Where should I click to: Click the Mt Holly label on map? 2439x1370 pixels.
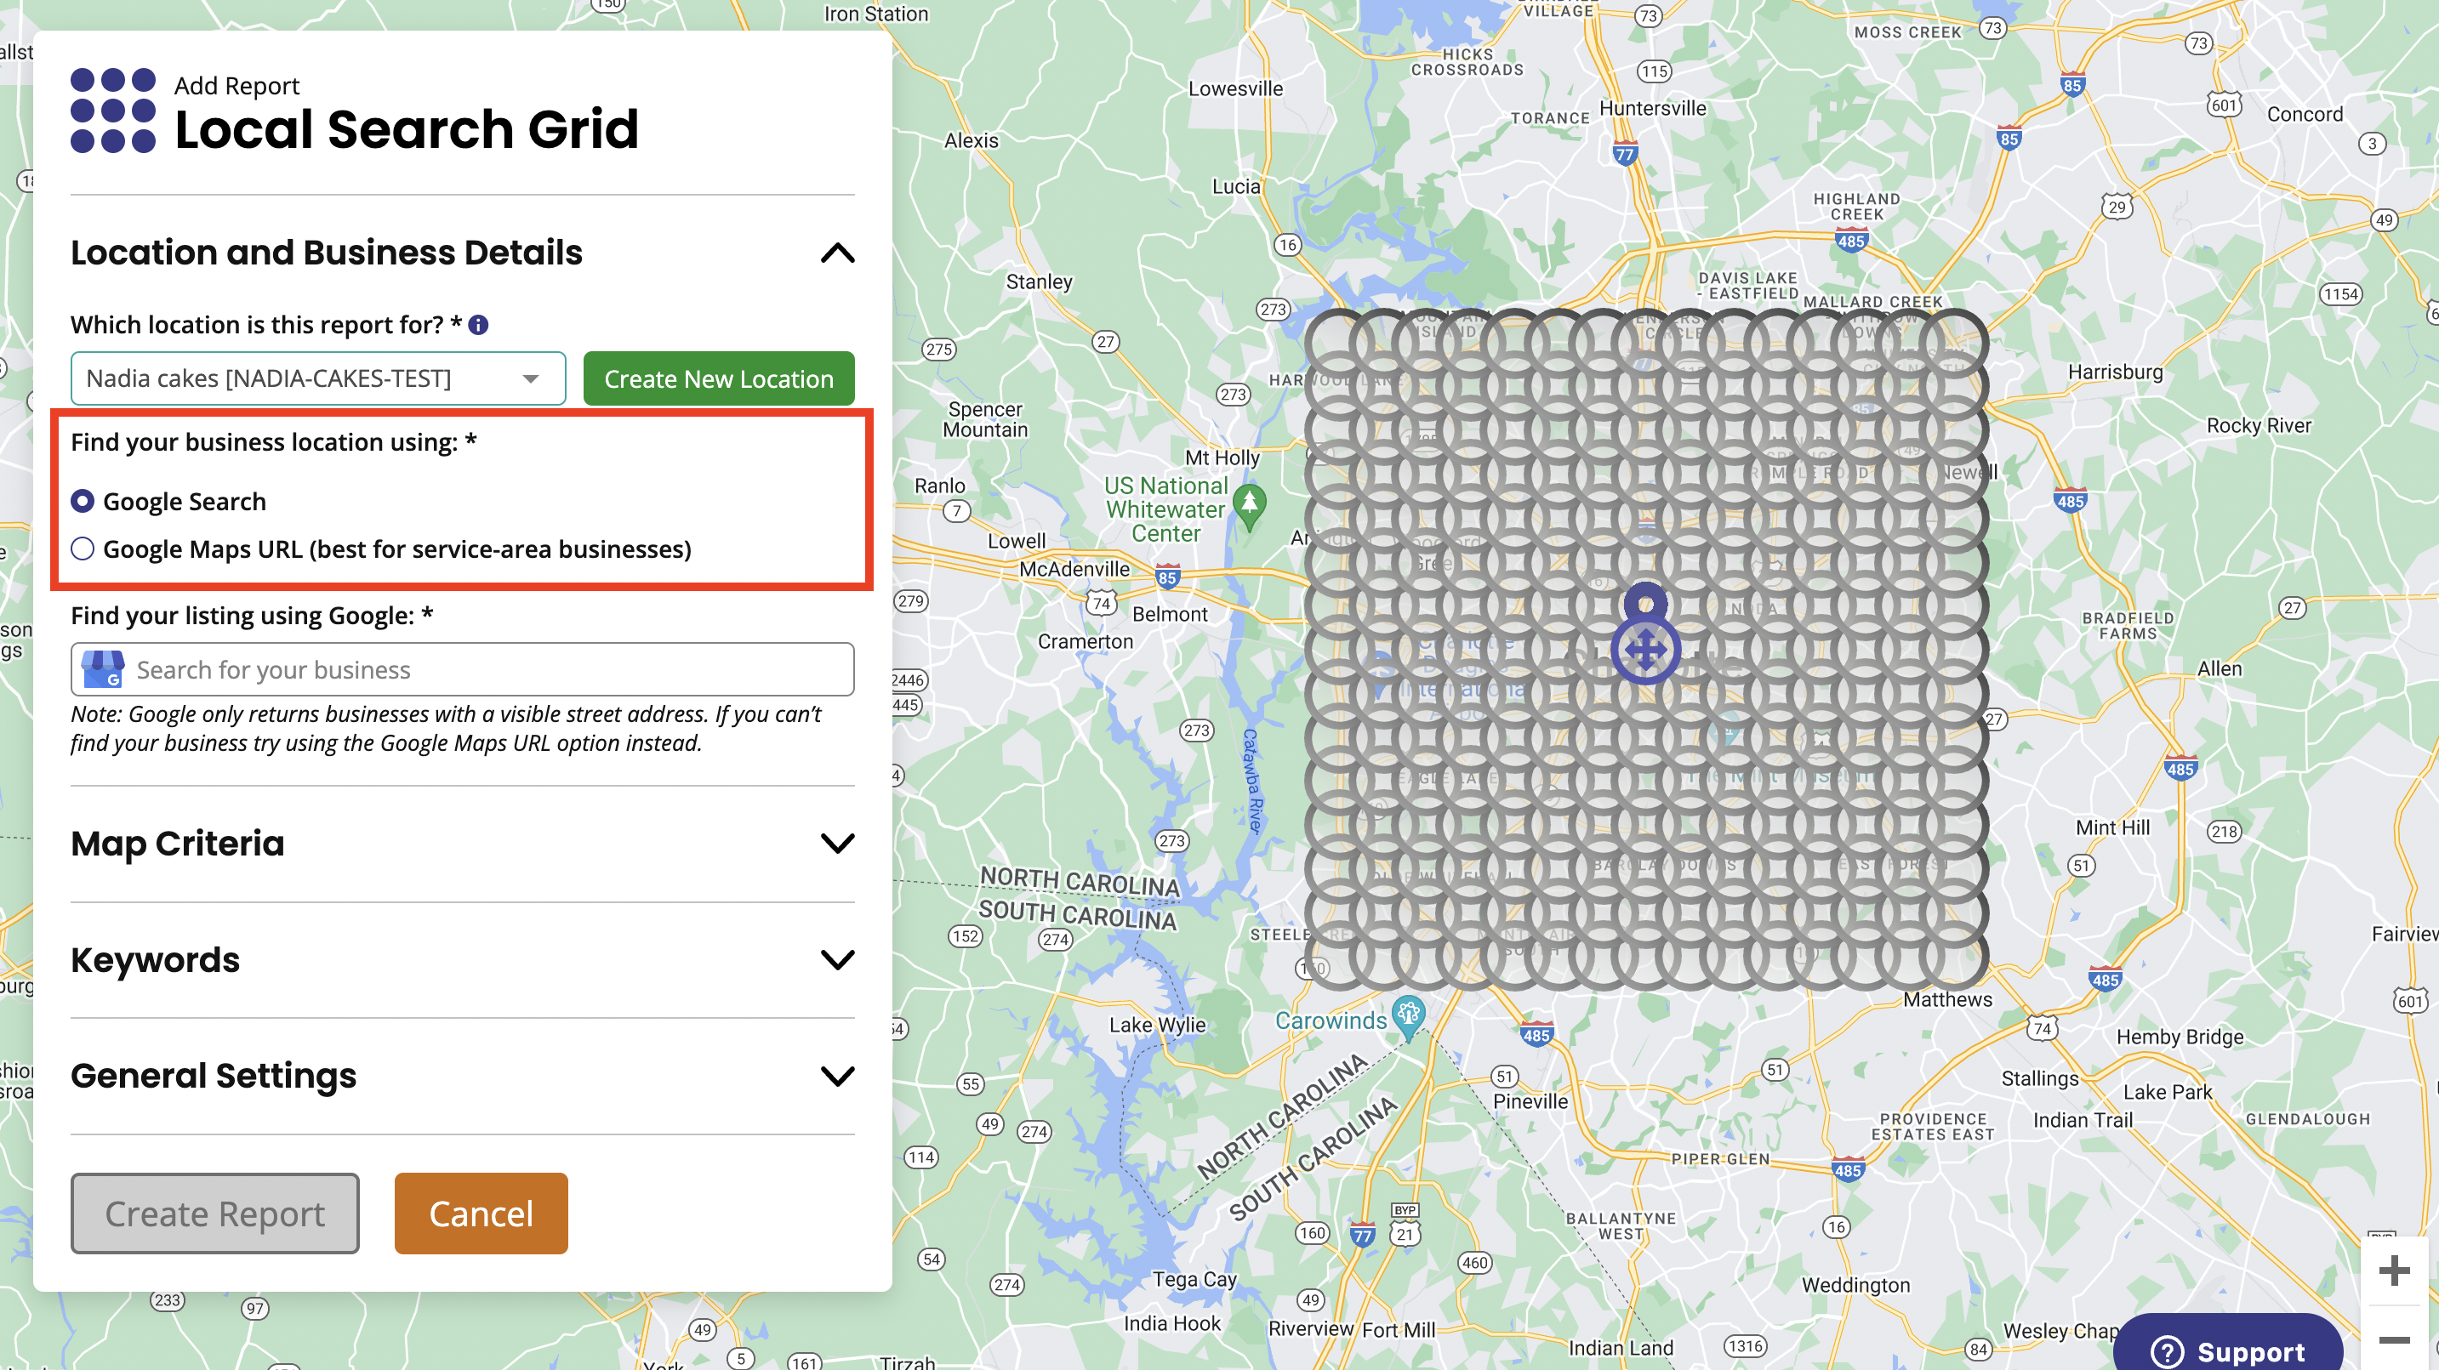point(1222,458)
